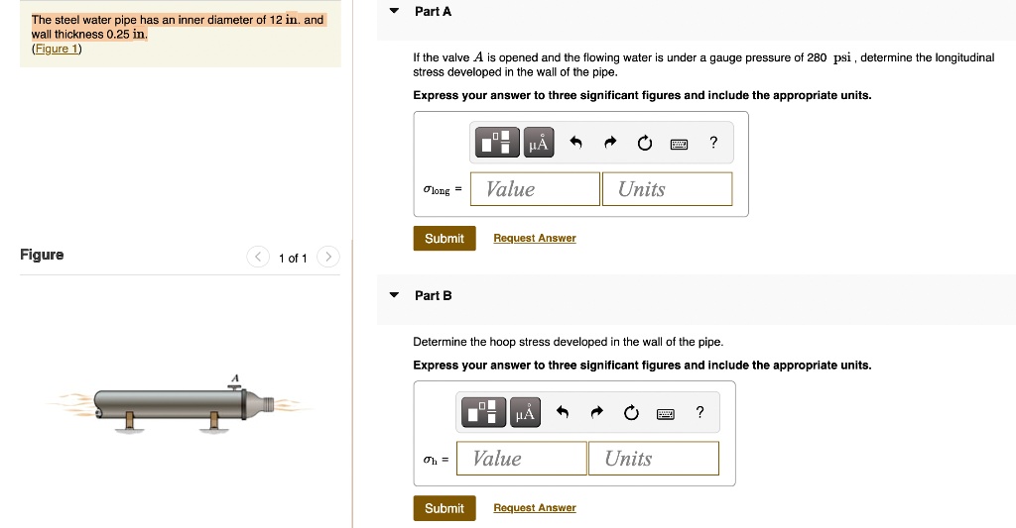The image size is (1016, 528).
Task: Redo entry in Part A toolbar
Action: [x=610, y=143]
